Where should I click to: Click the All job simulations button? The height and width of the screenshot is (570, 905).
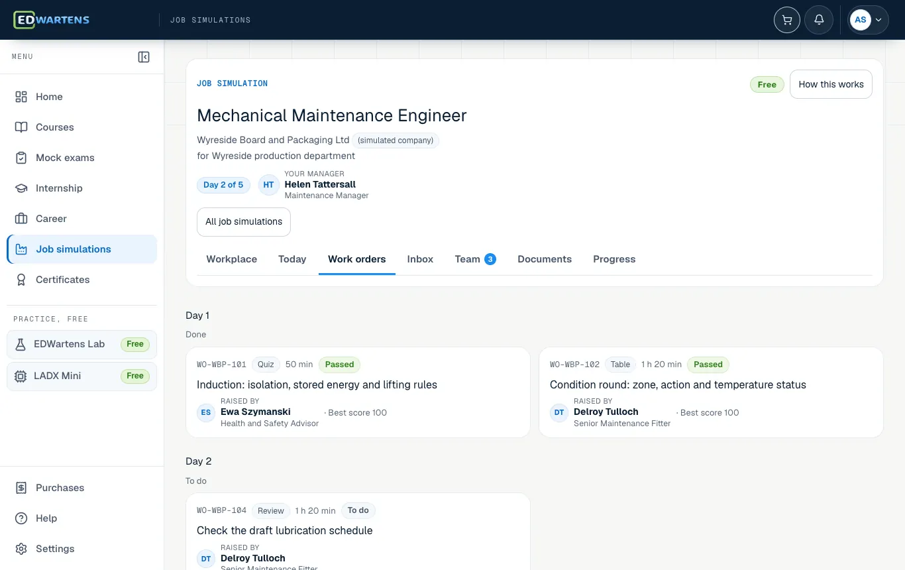pyautogui.click(x=244, y=222)
